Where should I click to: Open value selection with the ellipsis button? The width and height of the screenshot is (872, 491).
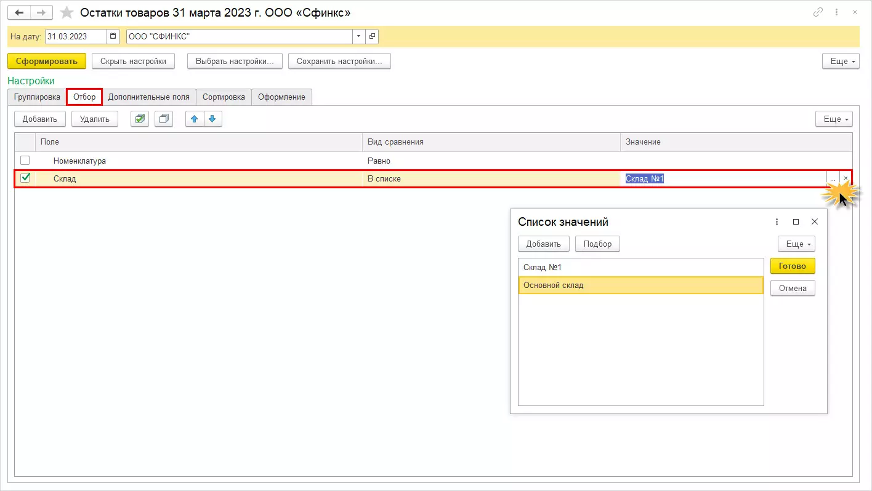(833, 178)
